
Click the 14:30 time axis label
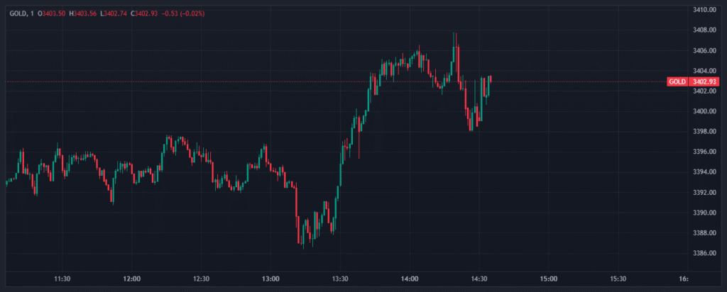(x=479, y=279)
